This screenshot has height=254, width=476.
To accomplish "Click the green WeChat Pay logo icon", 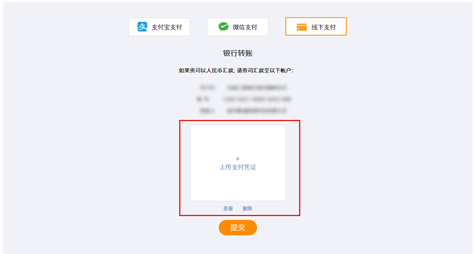I will tap(223, 27).
